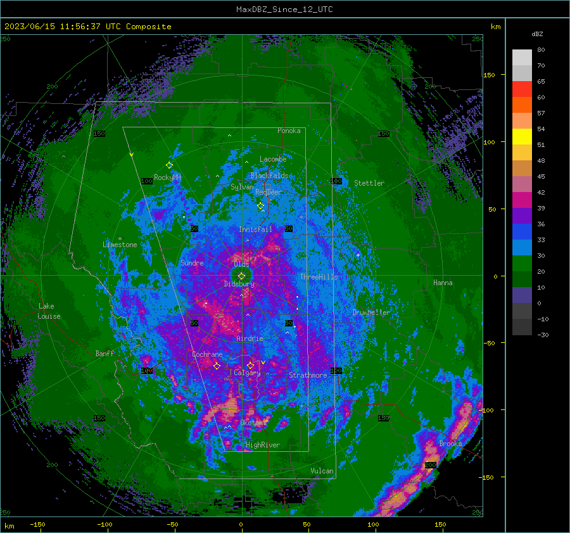This screenshot has height=533, width=570.
Task: Click the purple 36-39 dBZ legend swatch
Action: tap(522, 216)
